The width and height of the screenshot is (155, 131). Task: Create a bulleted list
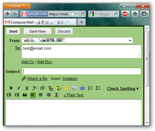pos(98,88)
